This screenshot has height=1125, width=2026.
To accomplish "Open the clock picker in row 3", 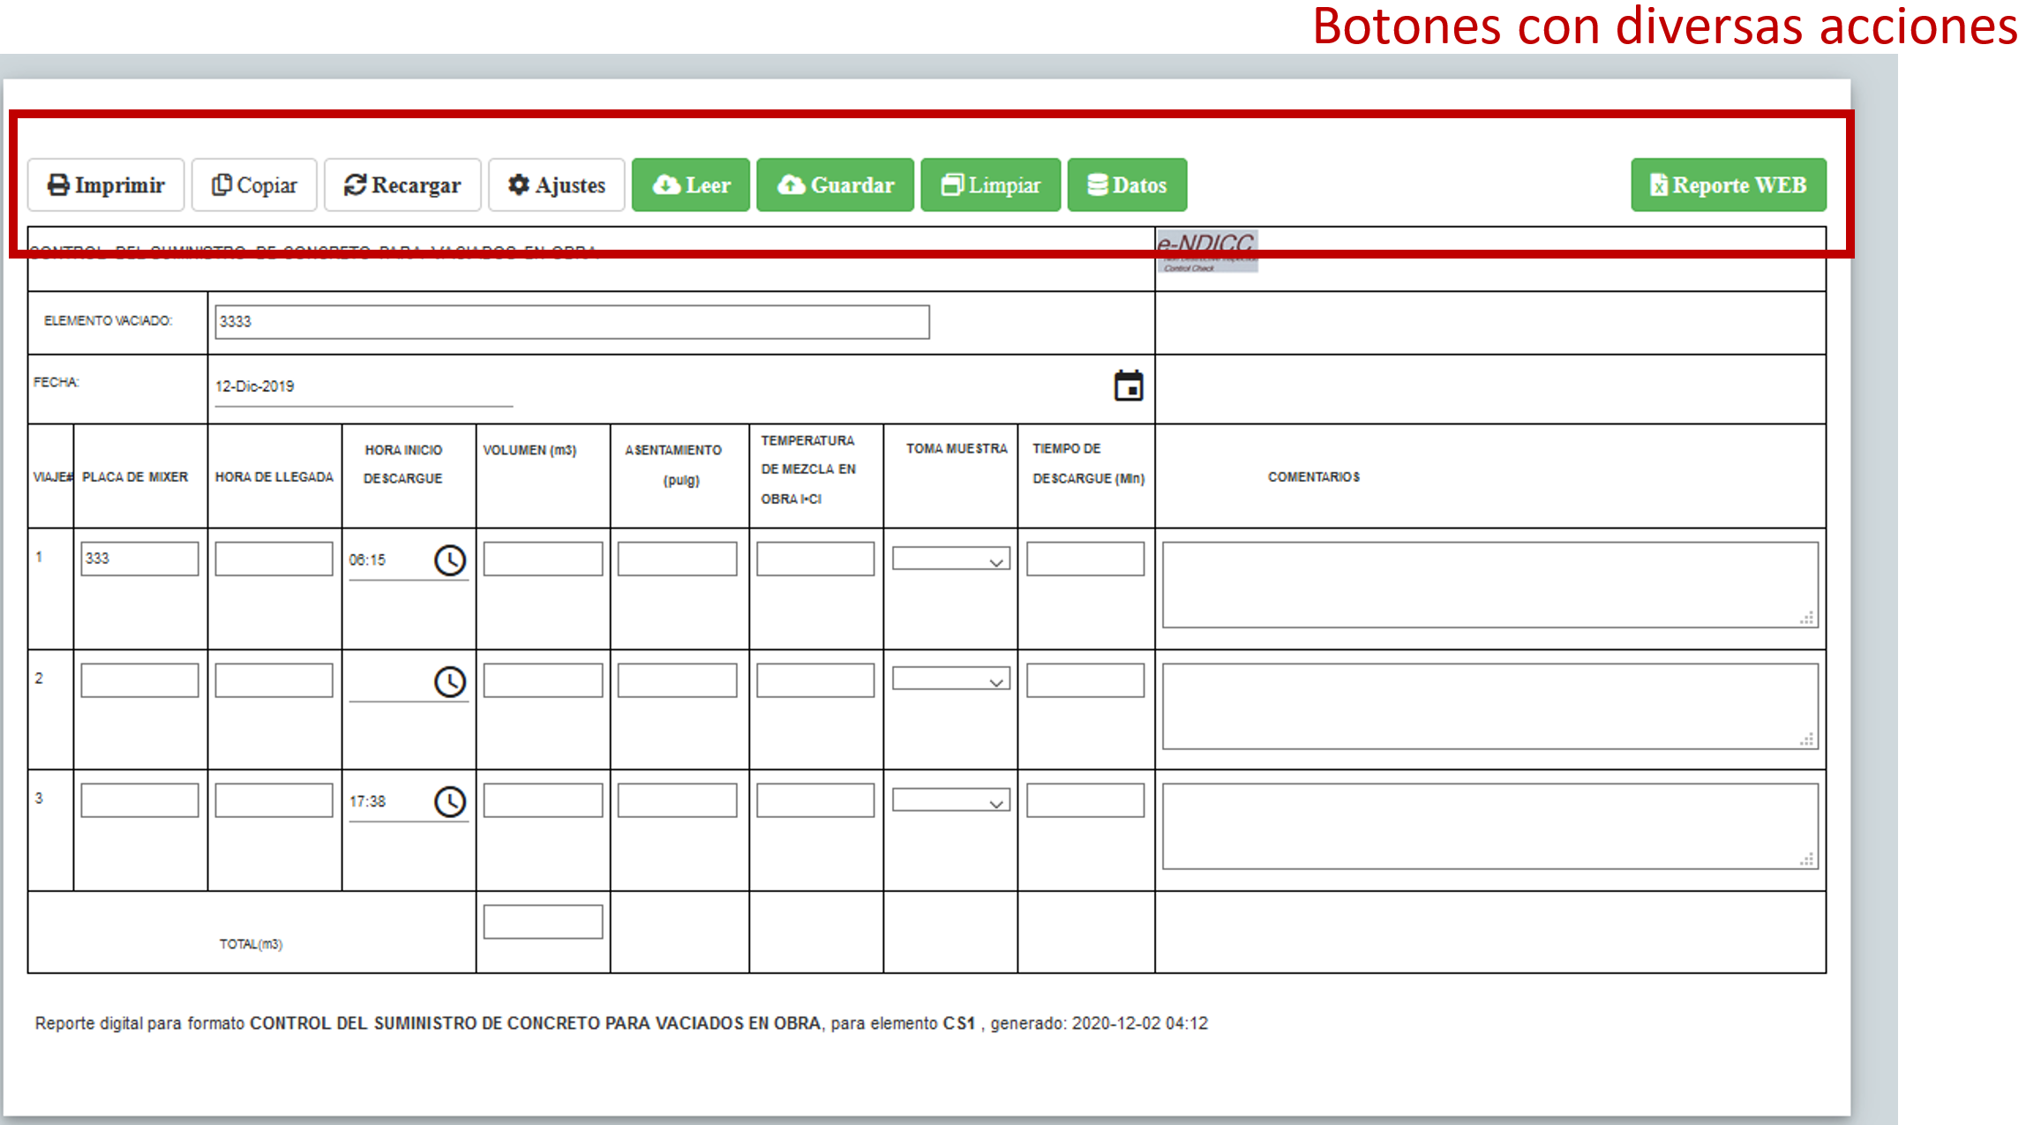I will click(x=450, y=801).
